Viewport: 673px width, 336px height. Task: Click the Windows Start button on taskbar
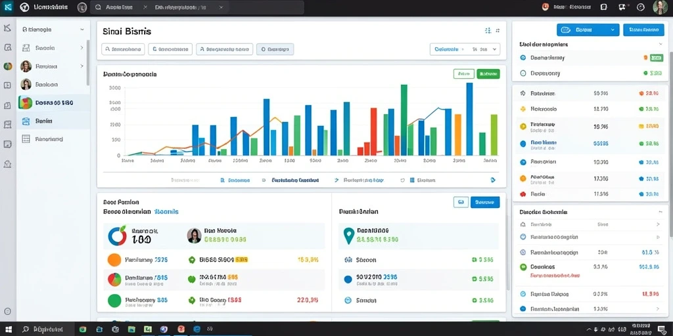click(x=8, y=329)
